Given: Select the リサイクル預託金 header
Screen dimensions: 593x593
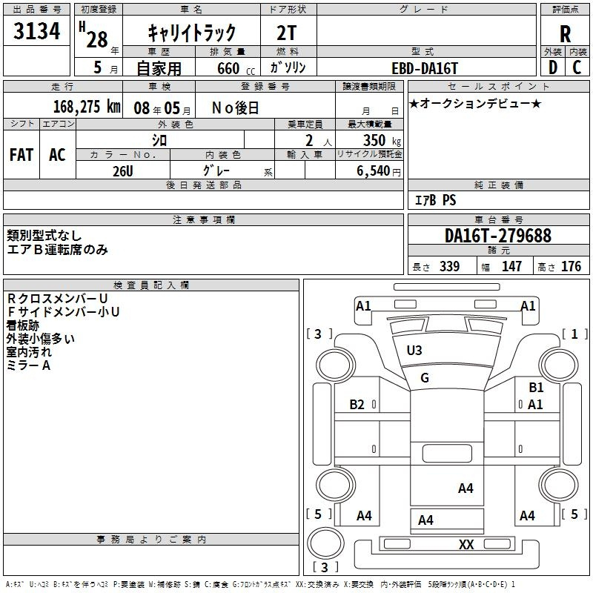Looking at the screenshot, I should 369,154.
